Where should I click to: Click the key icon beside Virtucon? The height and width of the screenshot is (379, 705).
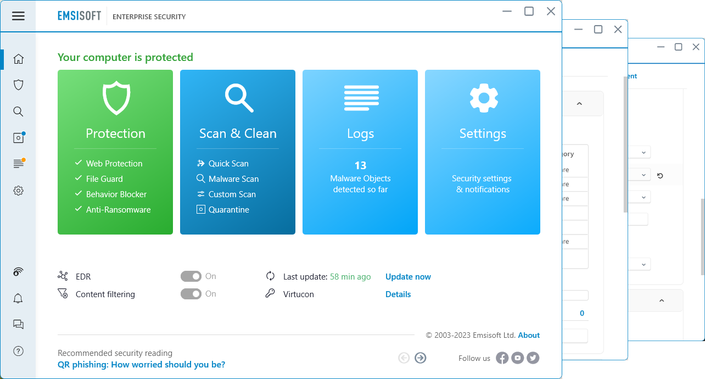(270, 294)
